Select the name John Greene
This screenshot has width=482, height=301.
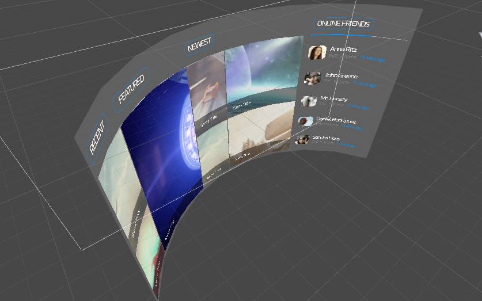[341, 75]
